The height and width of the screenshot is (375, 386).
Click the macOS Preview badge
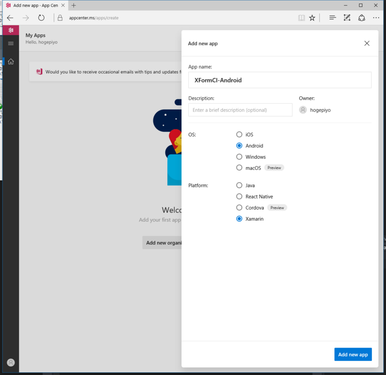[x=274, y=168]
